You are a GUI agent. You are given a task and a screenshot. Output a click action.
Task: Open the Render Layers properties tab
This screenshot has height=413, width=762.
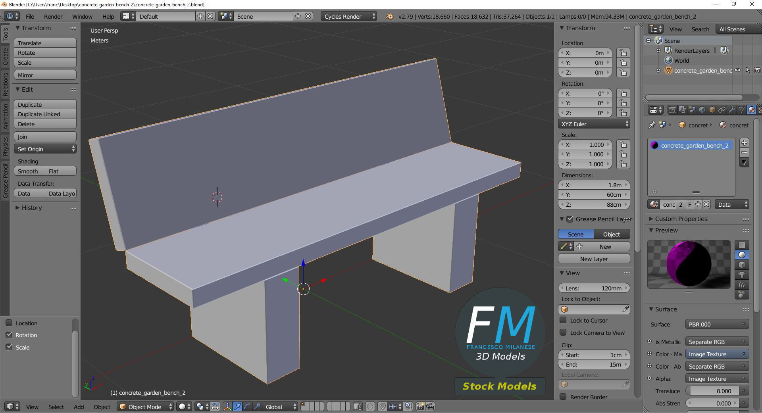click(x=682, y=110)
